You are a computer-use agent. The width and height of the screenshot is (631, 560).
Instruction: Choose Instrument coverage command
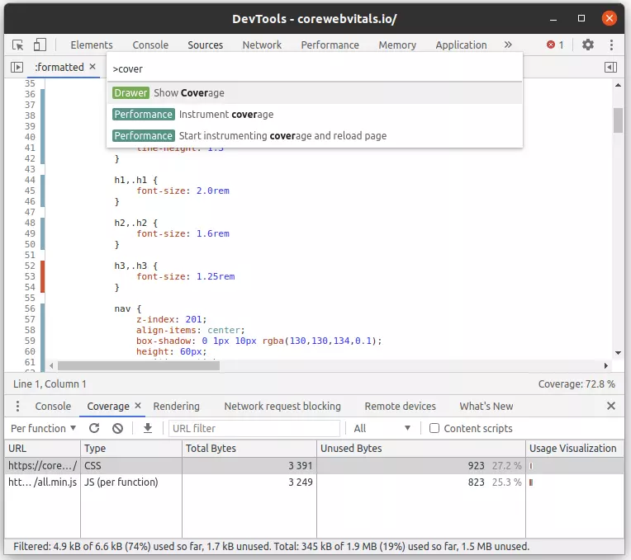pos(315,115)
